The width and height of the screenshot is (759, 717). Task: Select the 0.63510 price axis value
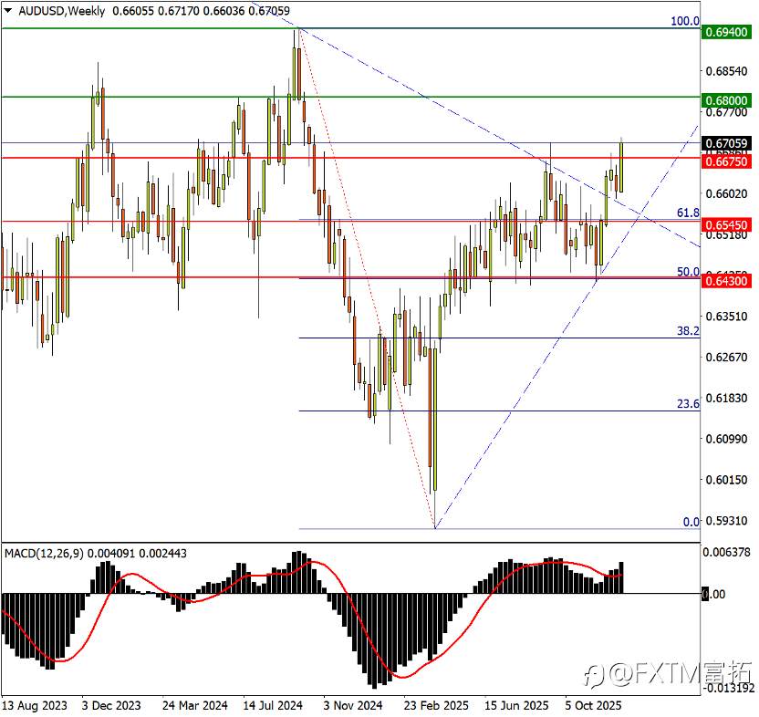coord(726,317)
